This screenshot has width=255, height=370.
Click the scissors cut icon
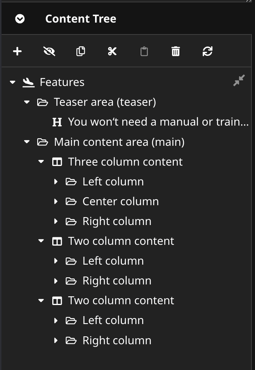[x=112, y=51]
